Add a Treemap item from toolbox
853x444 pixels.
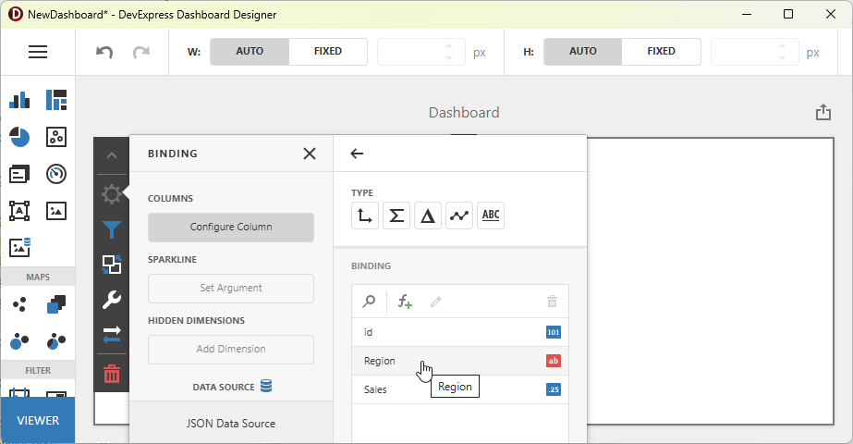[56, 100]
